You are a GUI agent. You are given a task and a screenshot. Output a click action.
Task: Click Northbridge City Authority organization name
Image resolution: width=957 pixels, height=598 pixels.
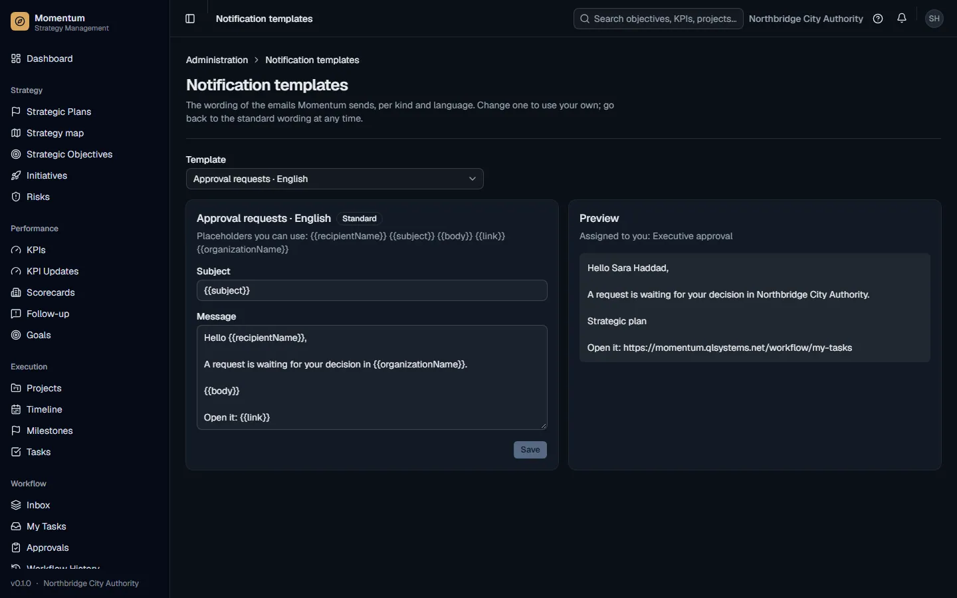coord(805,19)
